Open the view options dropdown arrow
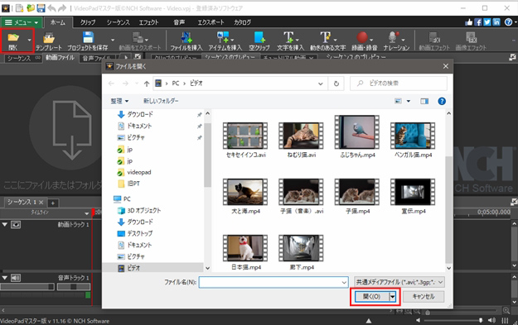 coord(409,101)
